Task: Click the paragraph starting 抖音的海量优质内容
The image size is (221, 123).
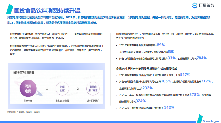Action: point(56,50)
